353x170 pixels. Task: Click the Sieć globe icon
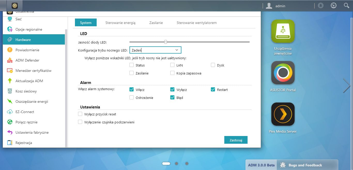[x=10, y=19]
